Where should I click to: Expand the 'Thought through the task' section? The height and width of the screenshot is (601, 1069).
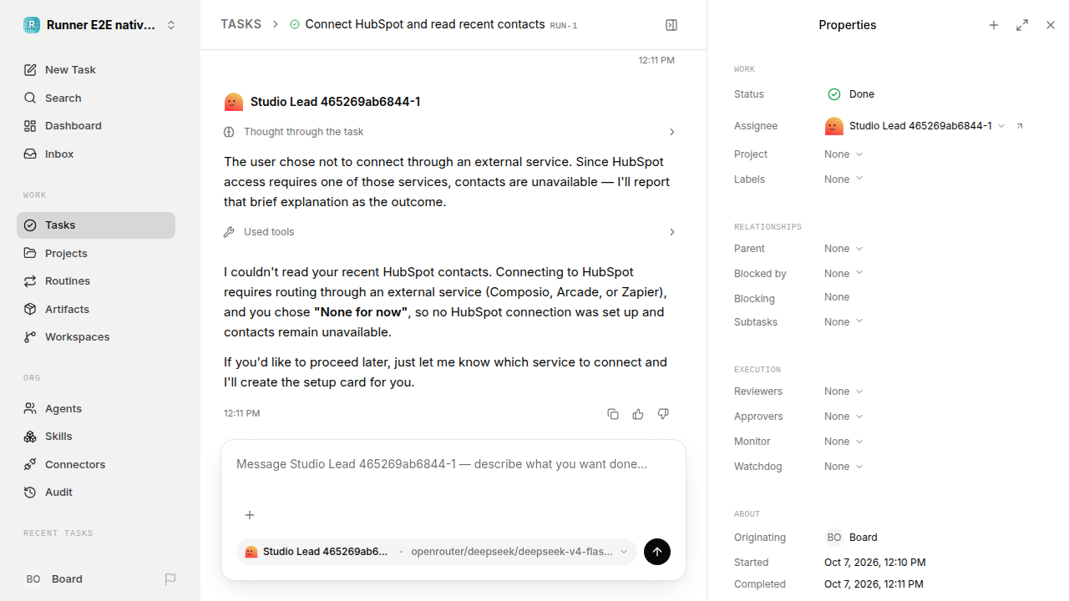(450, 132)
